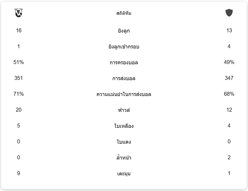Click home team's 71% pass accuracy

click(19, 94)
